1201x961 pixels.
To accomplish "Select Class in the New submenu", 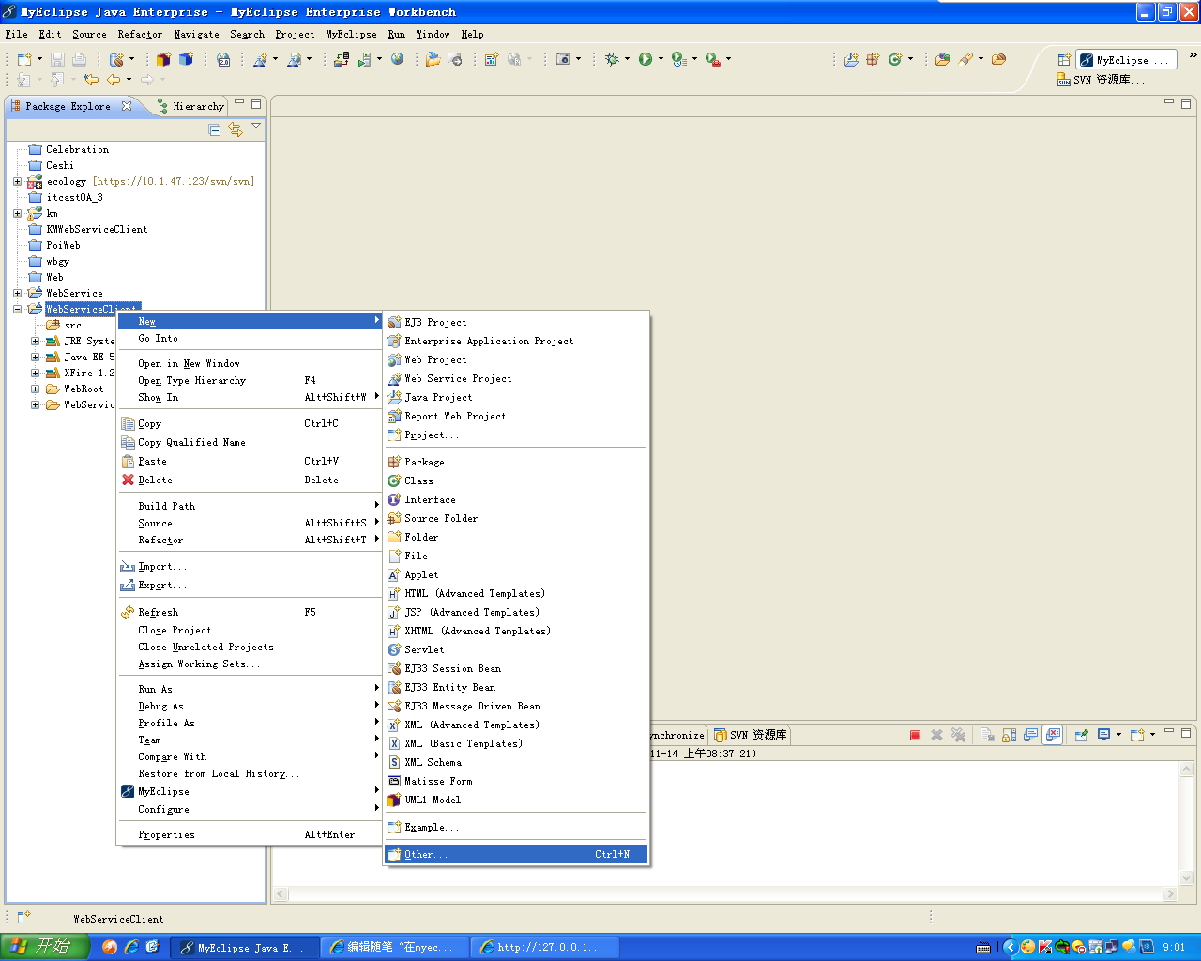I will [x=516, y=481].
